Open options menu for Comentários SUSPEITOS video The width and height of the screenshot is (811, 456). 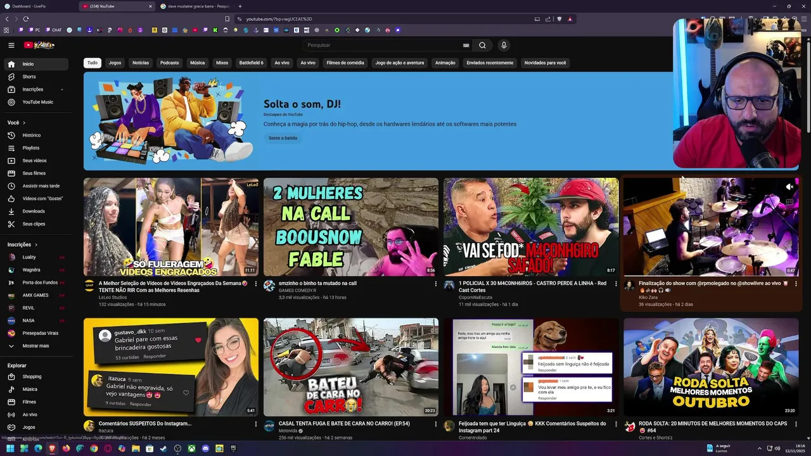(256, 424)
